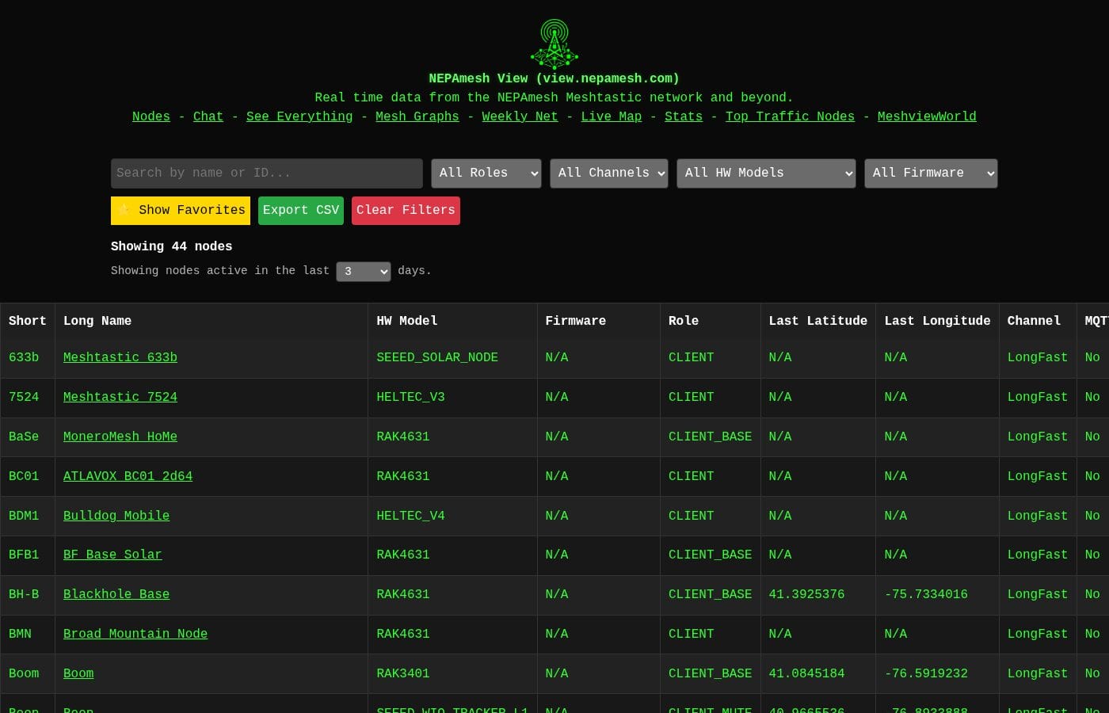
Task: Open the Nodes page link
Action: tap(151, 116)
